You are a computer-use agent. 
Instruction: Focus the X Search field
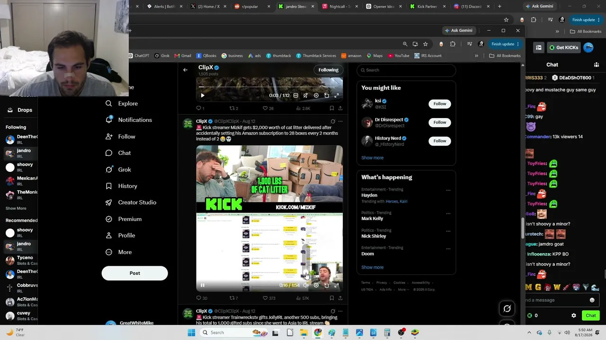click(x=406, y=70)
